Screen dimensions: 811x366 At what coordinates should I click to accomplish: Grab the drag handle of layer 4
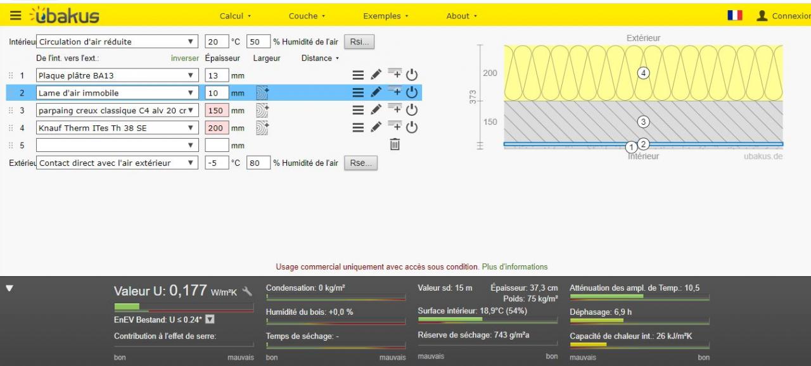pos(10,128)
